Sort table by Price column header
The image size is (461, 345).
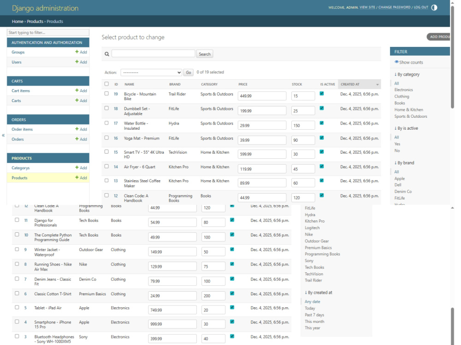(x=242, y=84)
